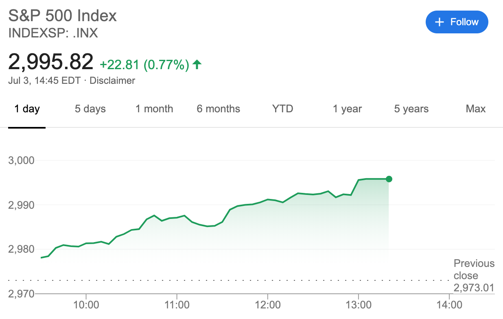Click the S&P 500 Index title
This screenshot has width=503, height=319.
pyautogui.click(x=63, y=16)
